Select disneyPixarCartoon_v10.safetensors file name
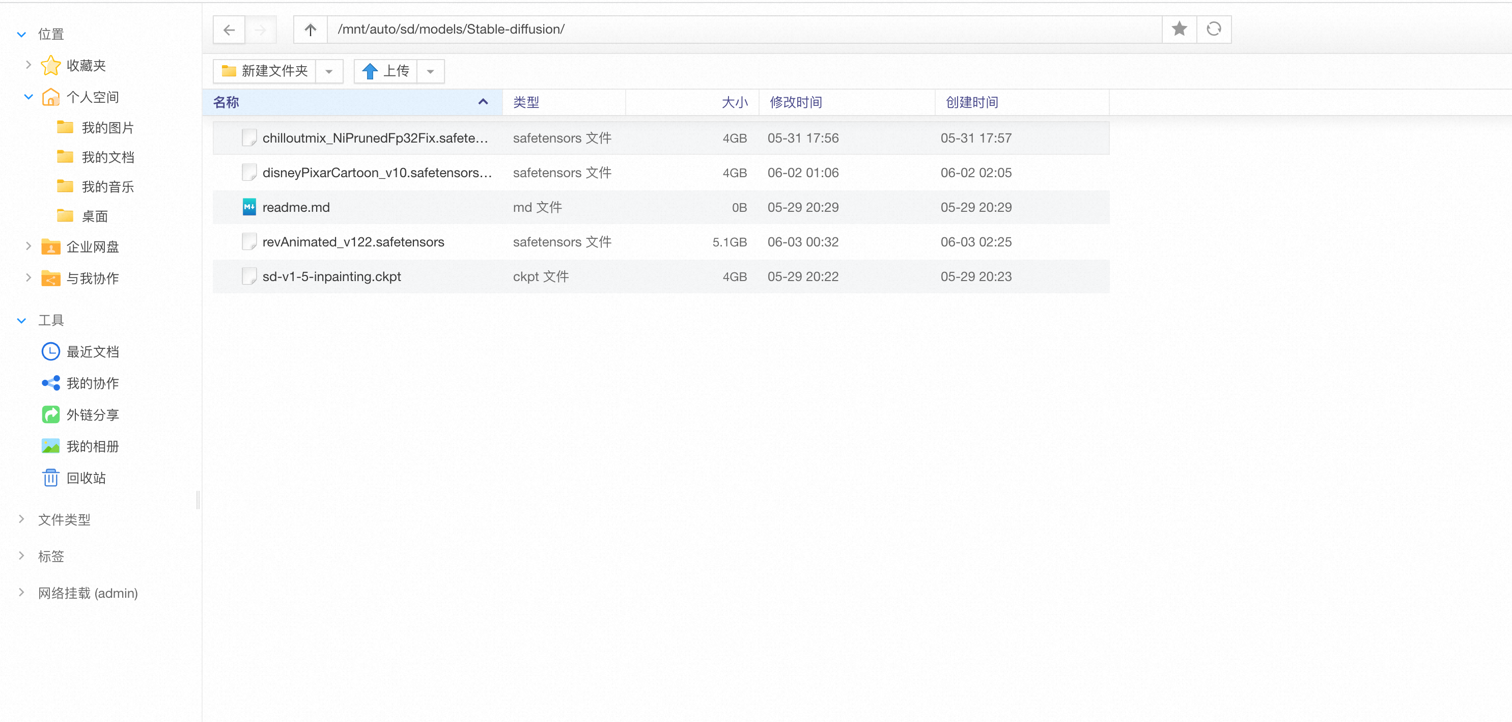 point(377,173)
